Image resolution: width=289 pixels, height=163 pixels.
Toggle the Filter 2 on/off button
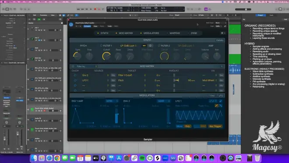point(159,46)
